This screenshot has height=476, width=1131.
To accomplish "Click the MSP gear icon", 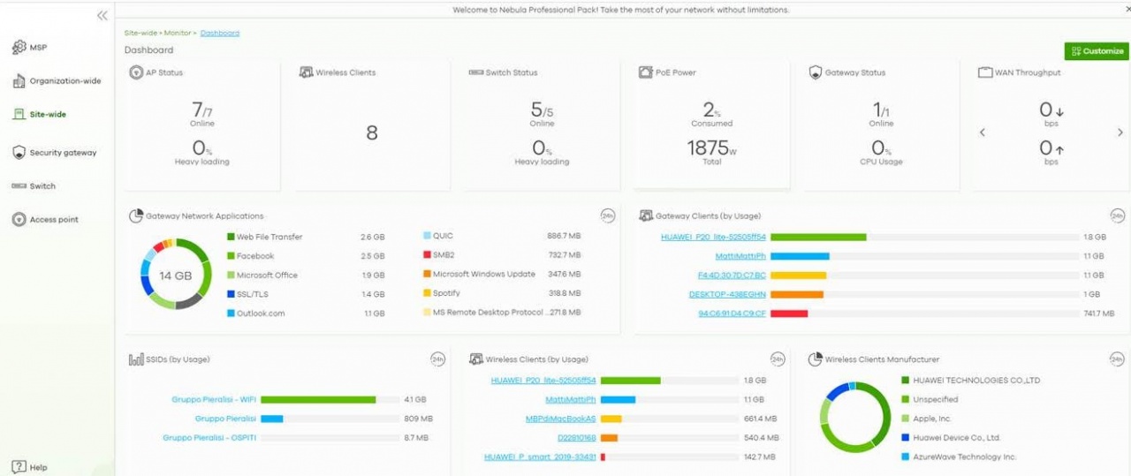I will pyautogui.click(x=19, y=48).
